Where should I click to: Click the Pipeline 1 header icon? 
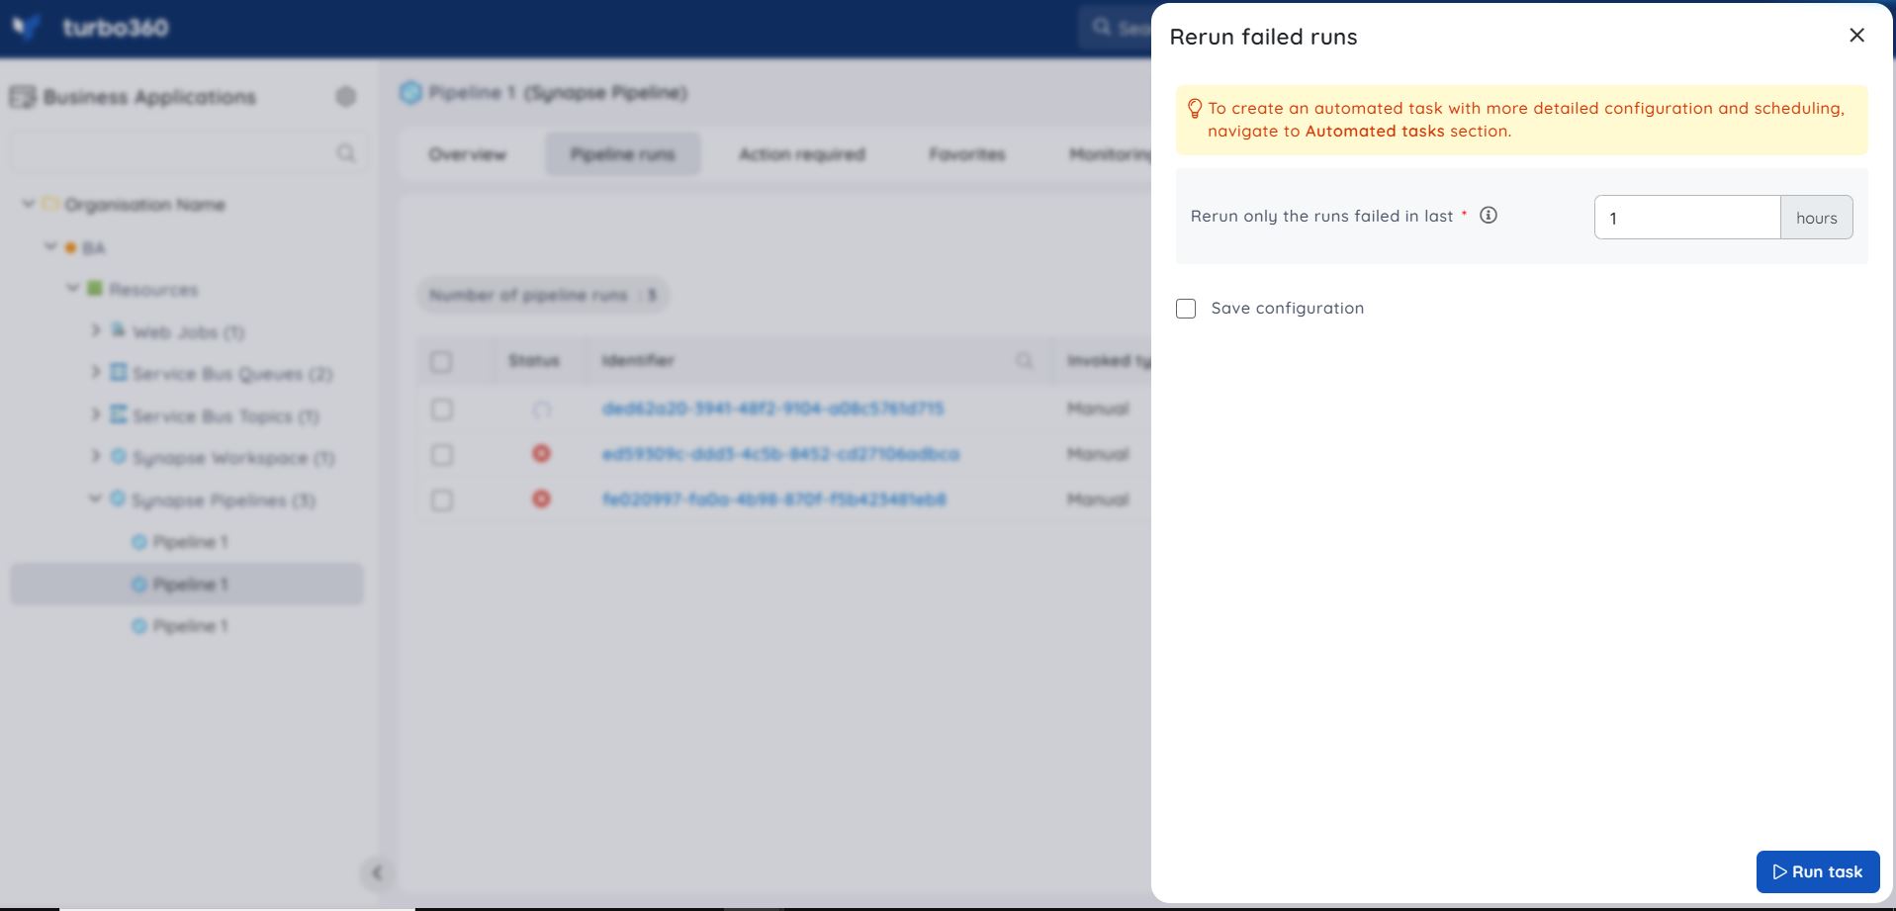(x=409, y=93)
